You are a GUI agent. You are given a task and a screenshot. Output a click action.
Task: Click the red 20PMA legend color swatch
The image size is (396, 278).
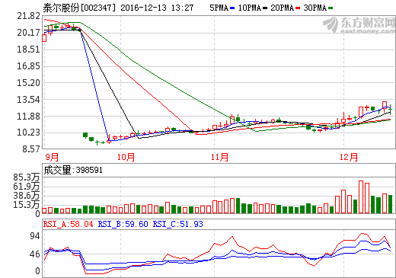coord(298,8)
